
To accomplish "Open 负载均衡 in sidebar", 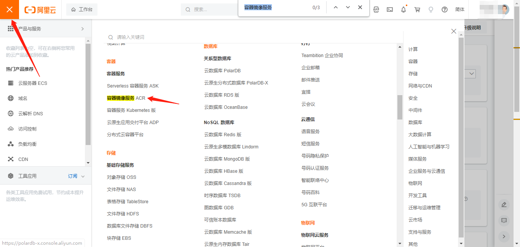I will coord(27,144).
